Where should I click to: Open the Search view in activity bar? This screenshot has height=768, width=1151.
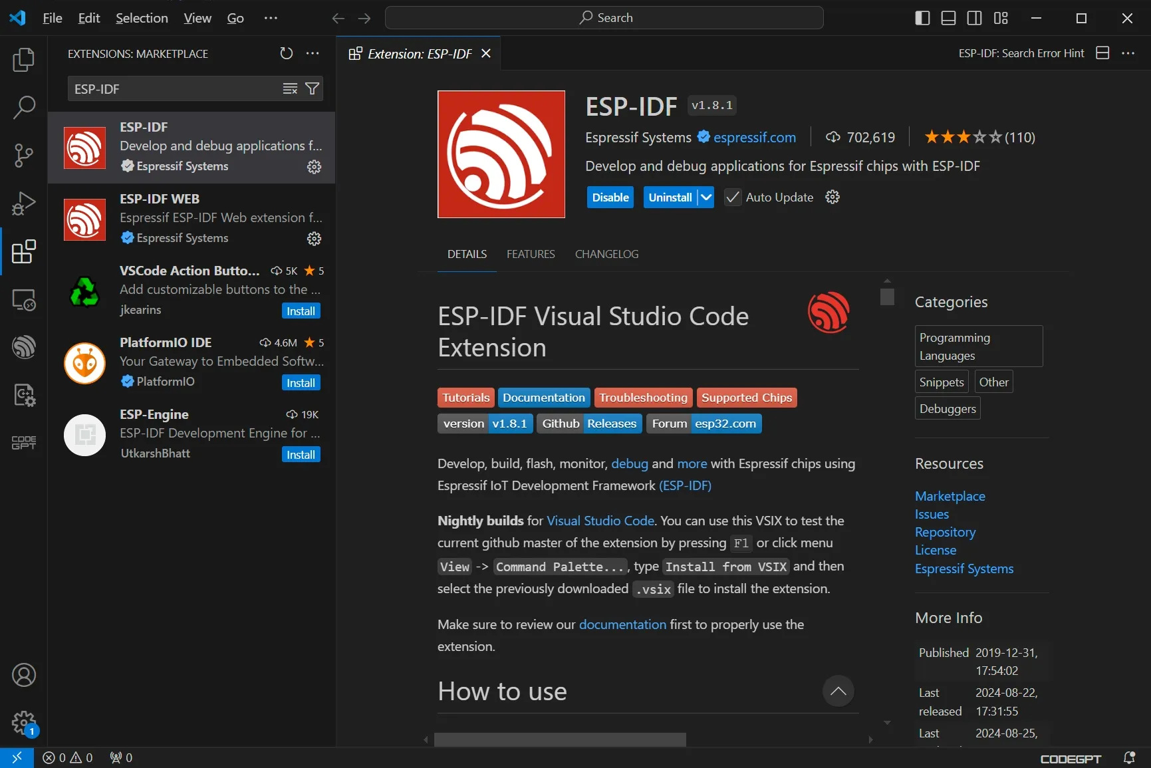click(x=23, y=107)
